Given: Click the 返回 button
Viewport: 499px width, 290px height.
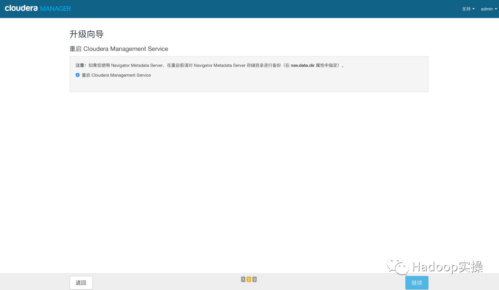Looking at the screenshot, I should click(81, 283).
